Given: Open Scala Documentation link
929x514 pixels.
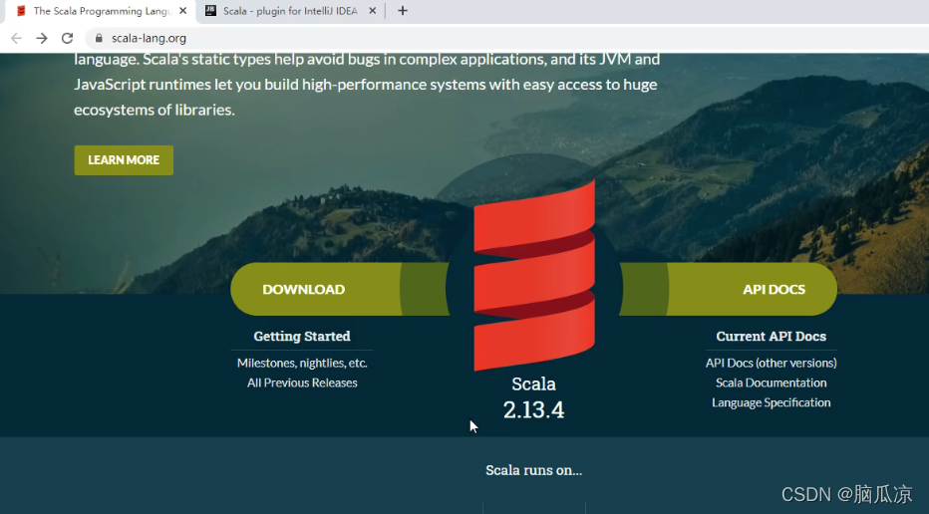Looking at the screenshot, I should [771, 383].
